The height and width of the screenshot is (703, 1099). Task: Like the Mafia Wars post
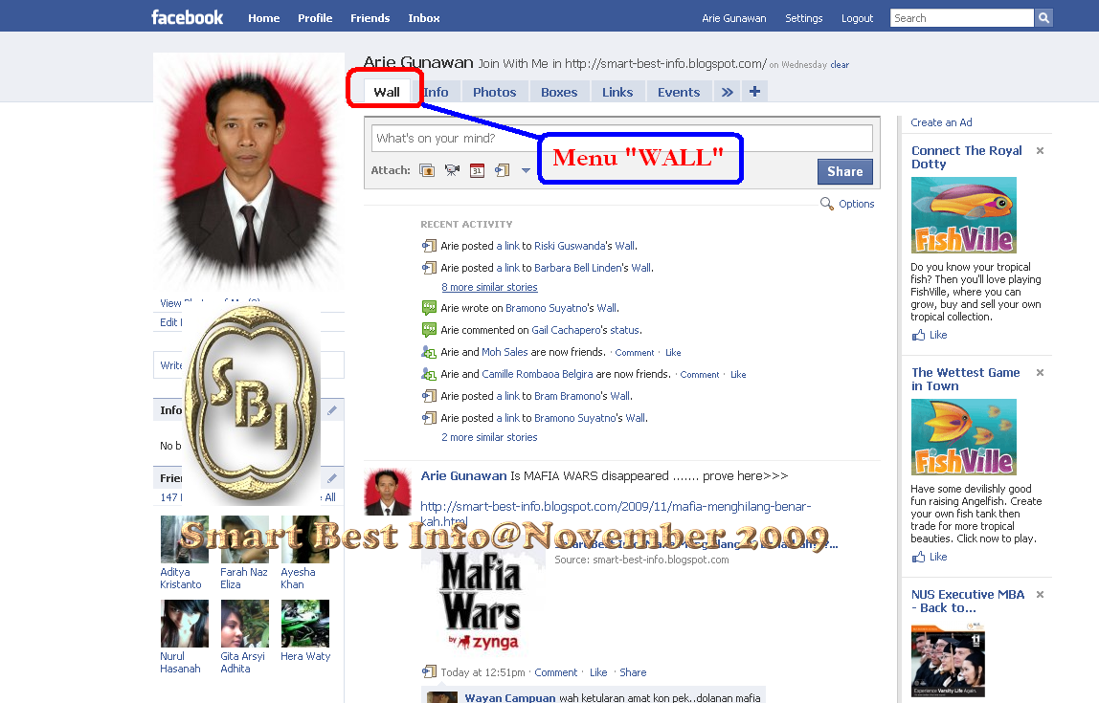598,672
